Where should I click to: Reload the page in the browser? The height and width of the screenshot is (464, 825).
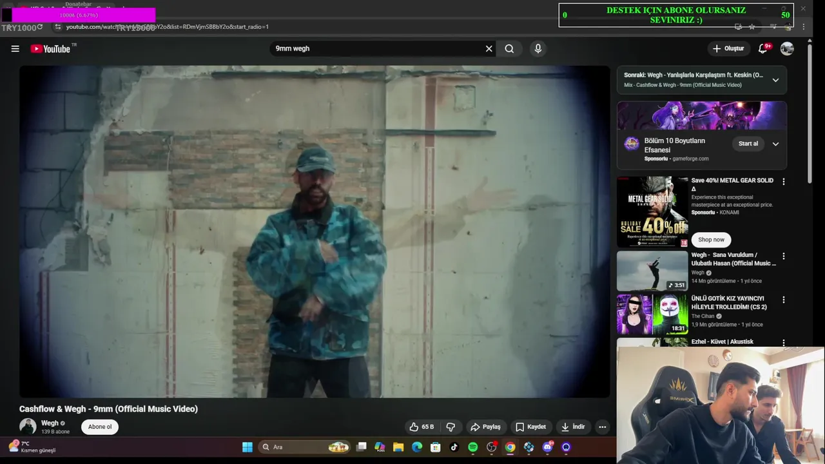(40, 26)
